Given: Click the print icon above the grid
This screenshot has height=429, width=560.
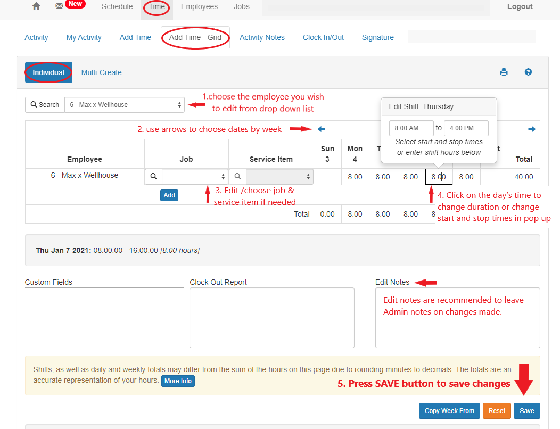Looking at the screenshot, I should pyautogui.click(x=504, y=71).
